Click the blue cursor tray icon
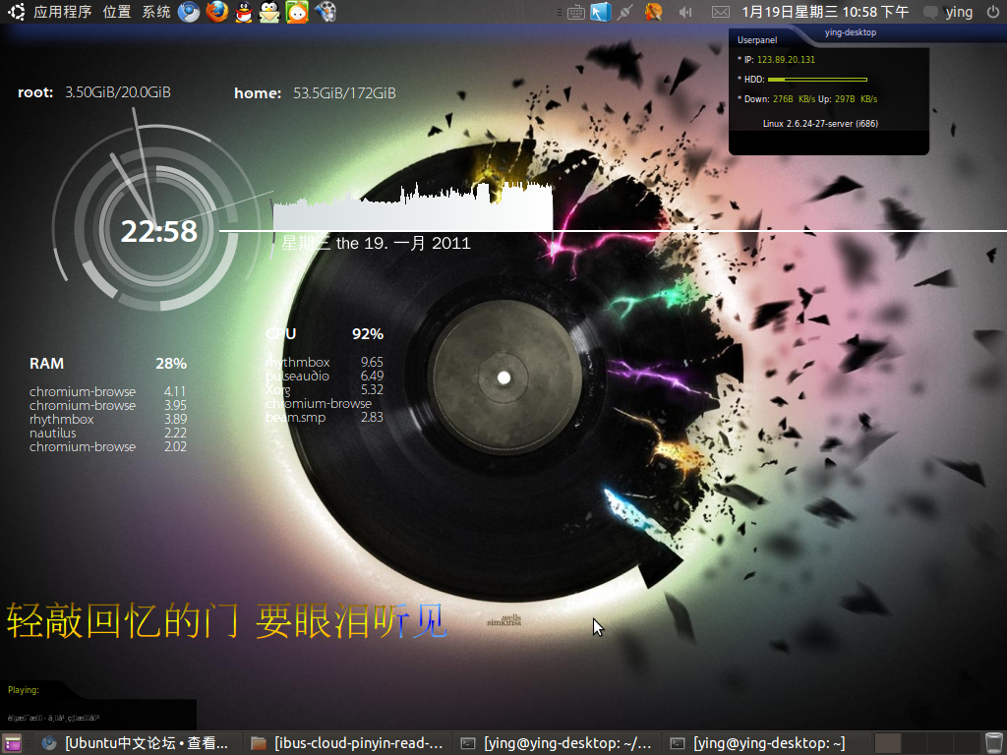Viewport: 1007px width, 755px height. 601,12
